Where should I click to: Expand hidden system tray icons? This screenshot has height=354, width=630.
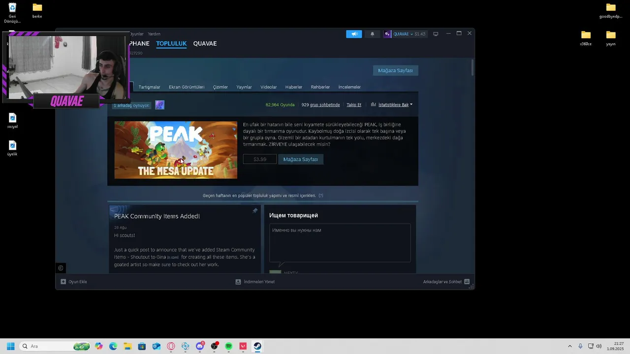[570, 346]
